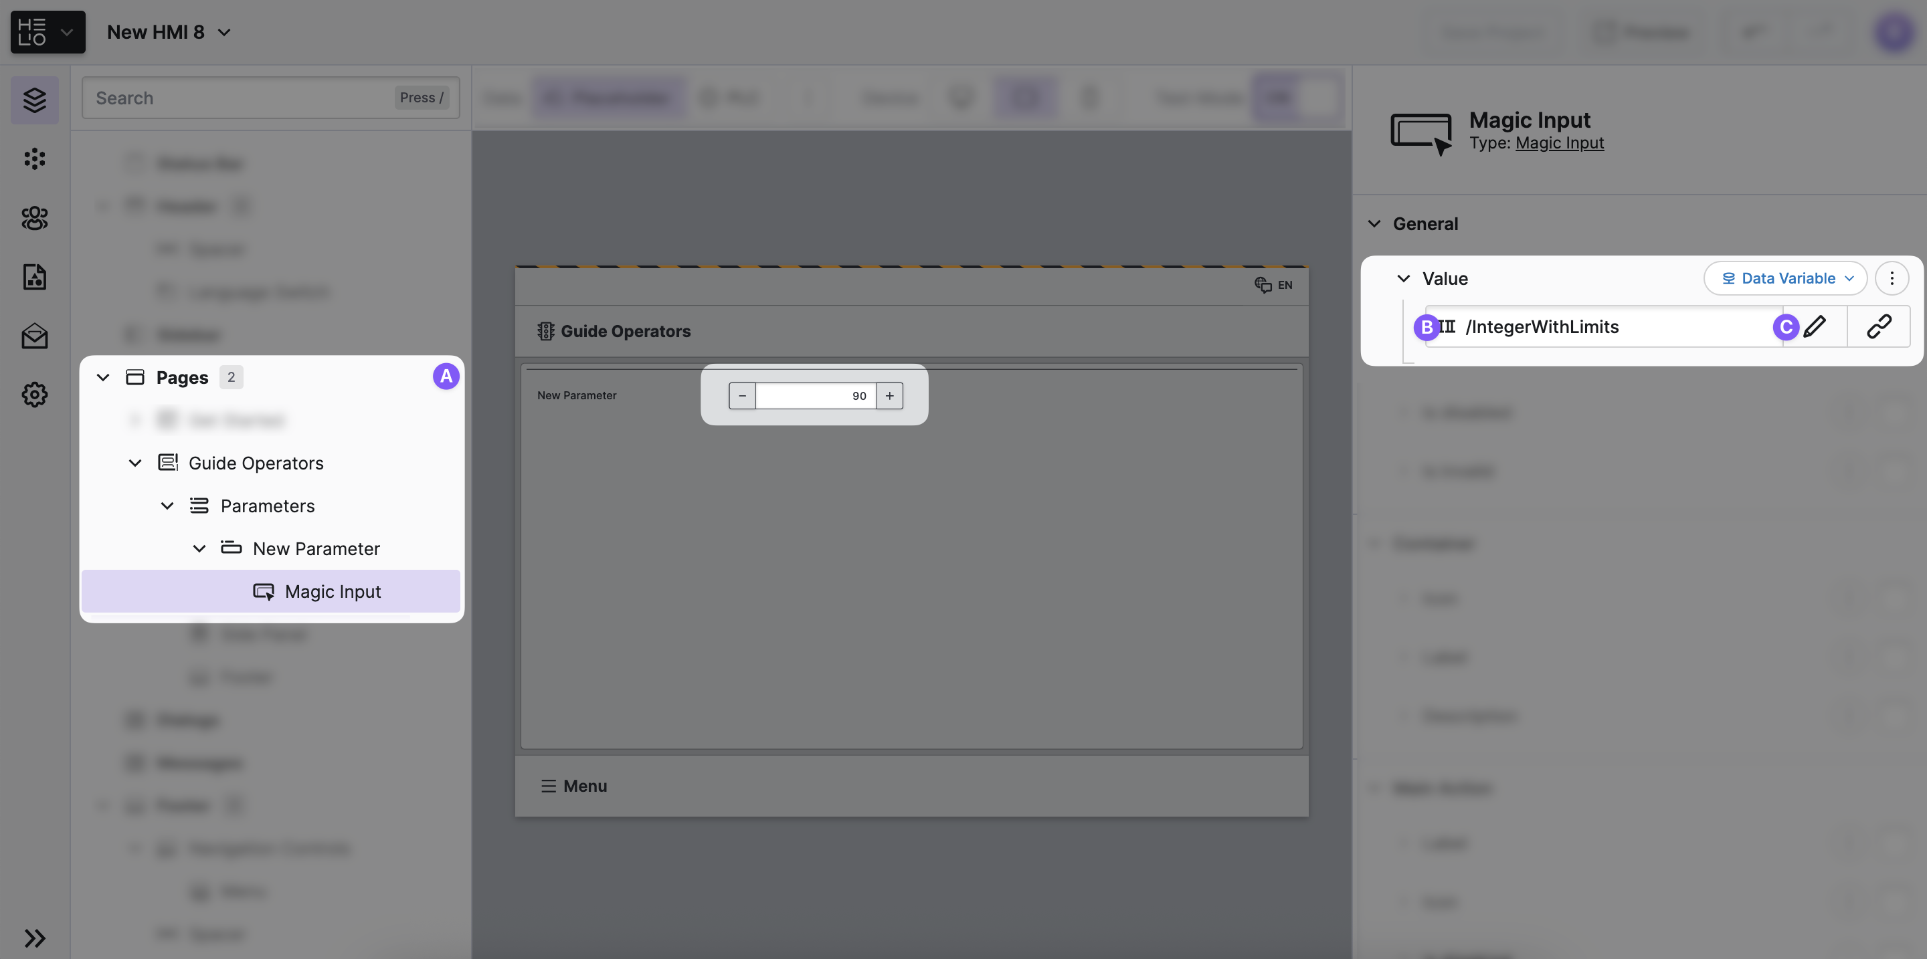The height and width of the screenshot is (959, 1927).
Task: Open the layers icon in left sidebar
Action: click(34, 100)
